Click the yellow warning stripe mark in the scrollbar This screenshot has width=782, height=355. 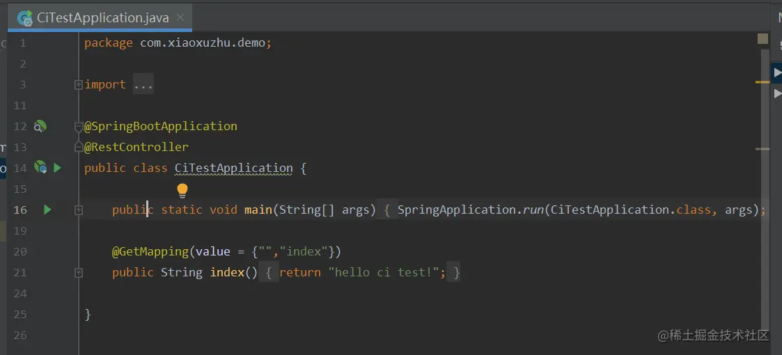point(763,81)
